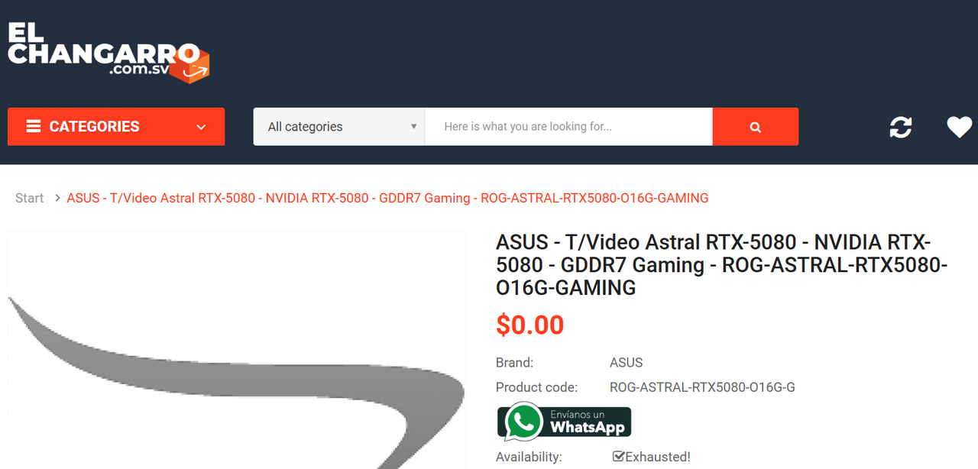Open the ASUS brand link
The height and width of the screenshot is (469, 978).
click(x=626, y=363)
